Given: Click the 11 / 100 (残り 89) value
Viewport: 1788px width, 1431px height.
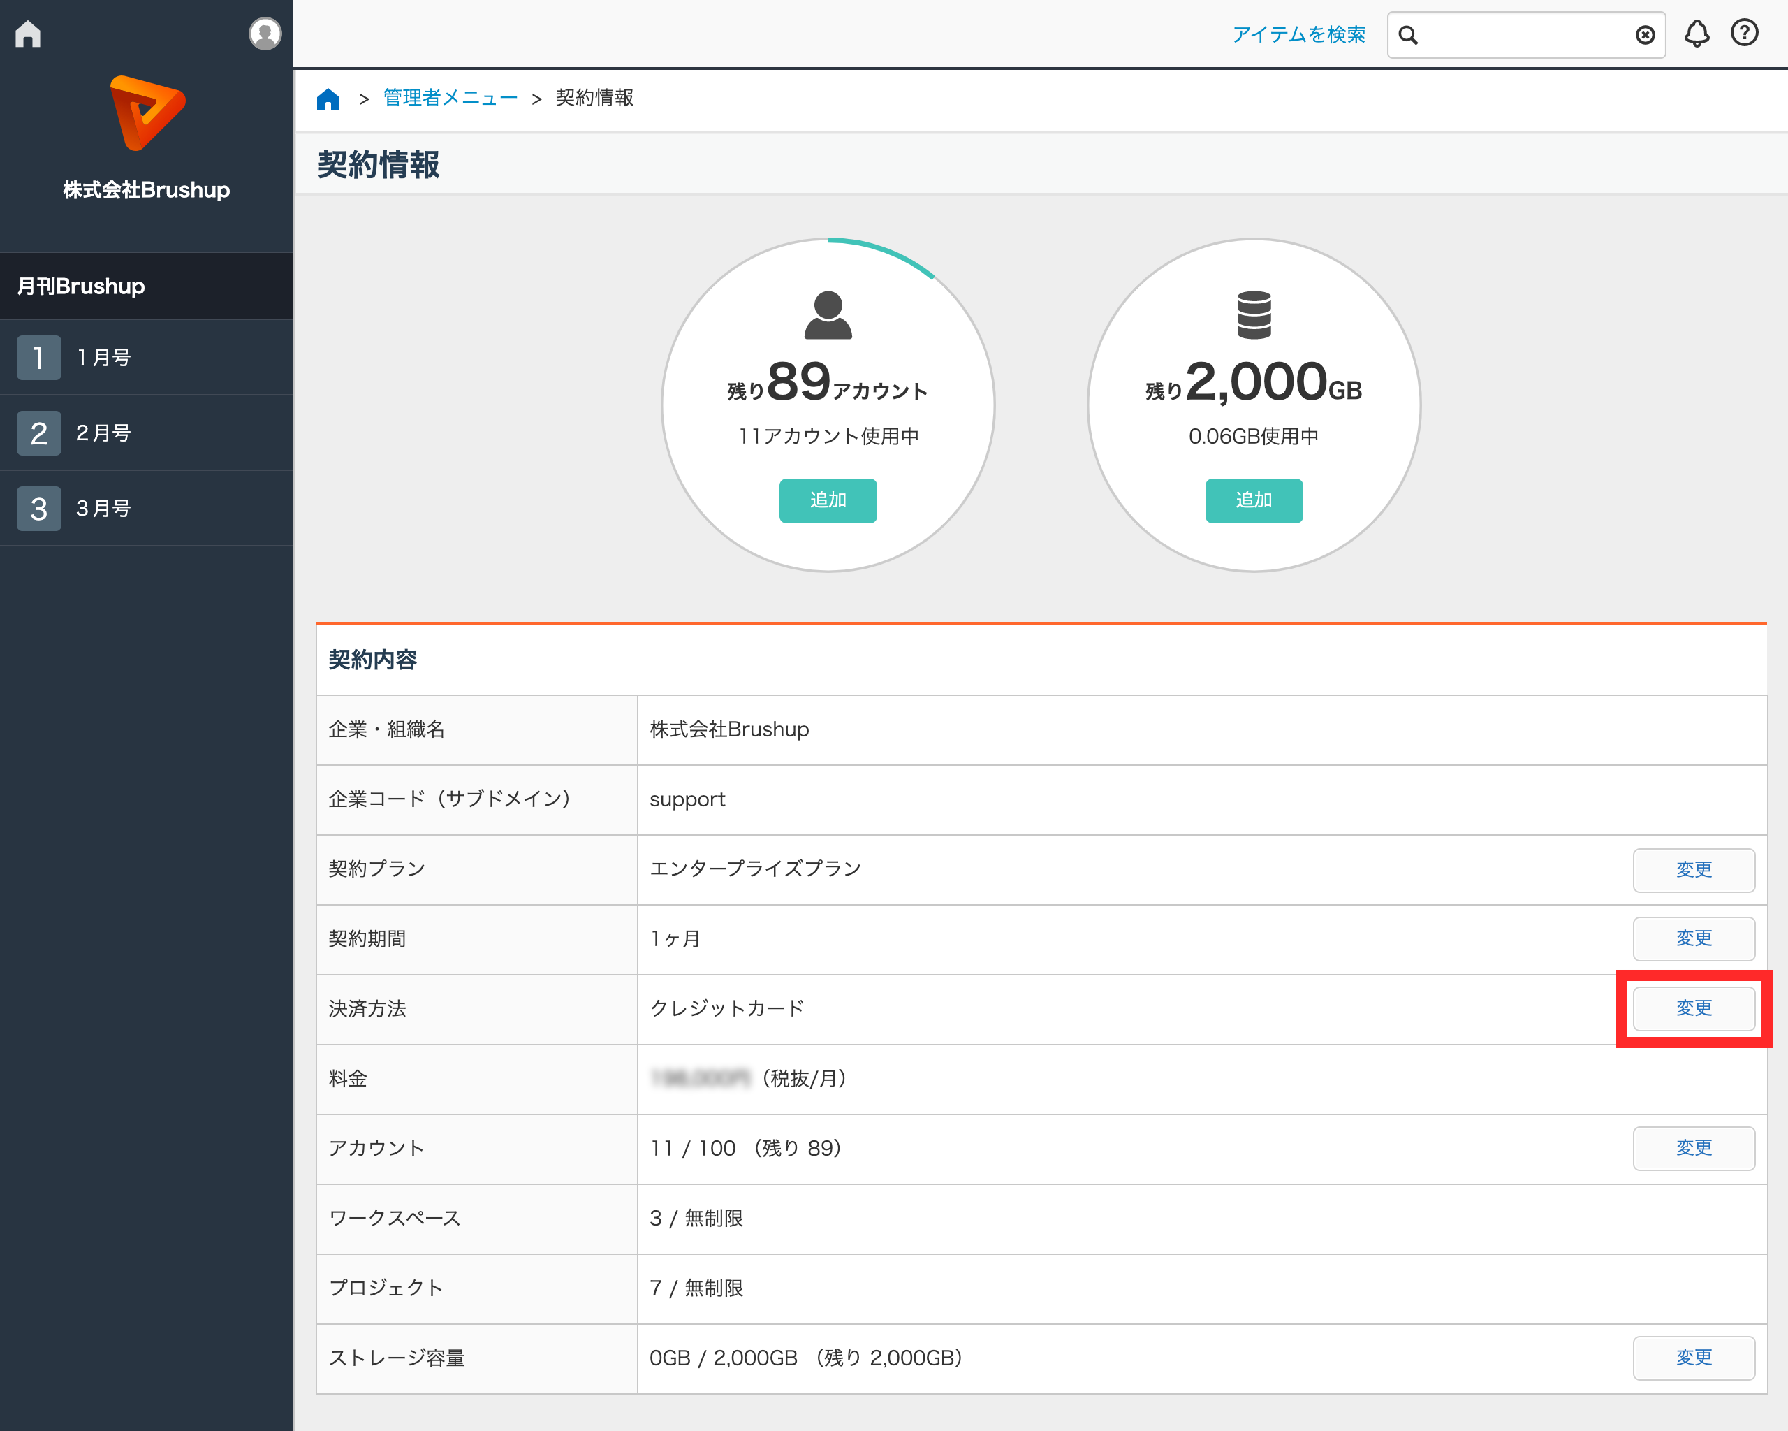Looking at the screenshot, I should [747, 1148].
